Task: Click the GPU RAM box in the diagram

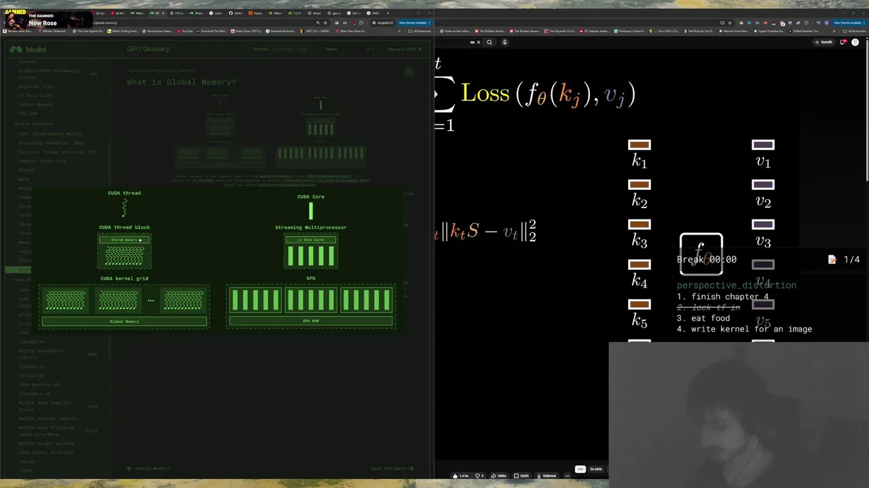Action: click(x=311, y=321)
